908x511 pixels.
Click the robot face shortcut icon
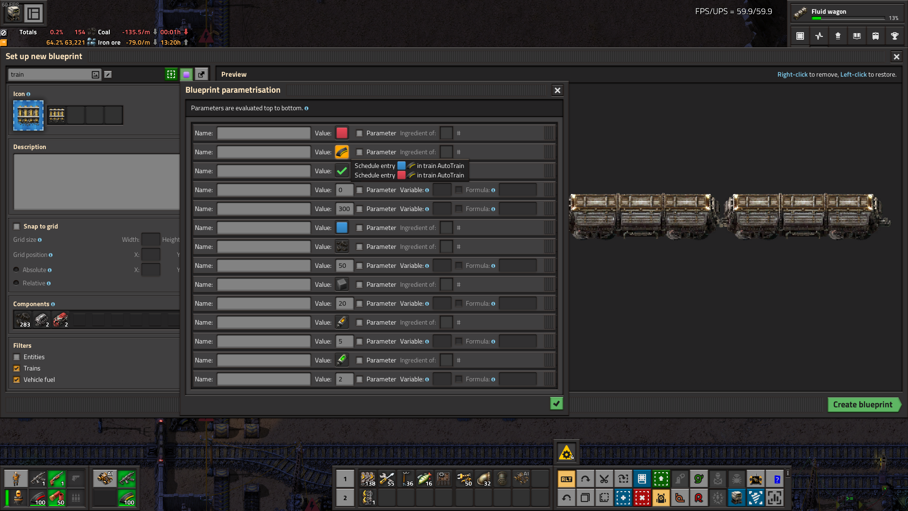[736, 498]
